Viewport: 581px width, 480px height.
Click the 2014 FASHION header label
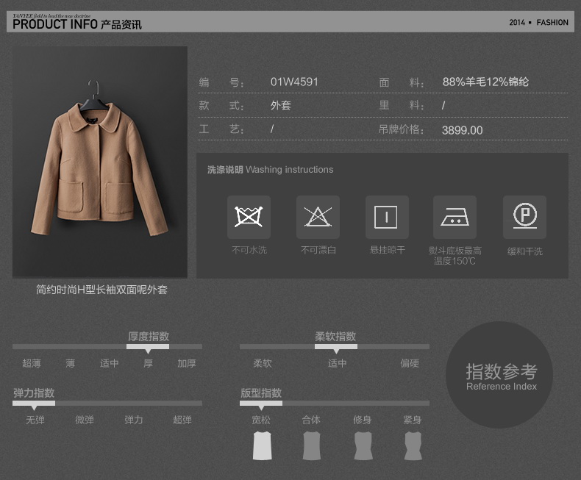[x=538, y=23]
